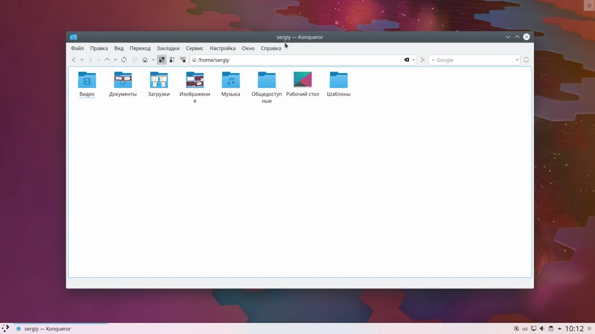Focus the Google search field
The height and width of the screenshot is (334, 595).
click(x=474, y=60)
